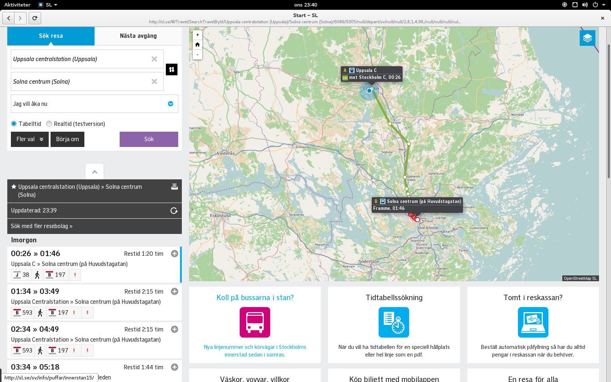
Task: Open the 'Köp biljett med mobilappen' card
Action: click(x=394, y=375)
